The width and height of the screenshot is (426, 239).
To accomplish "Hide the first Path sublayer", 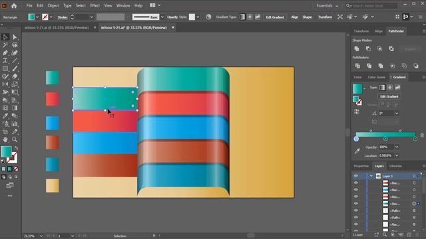I will tap(356, 210).
